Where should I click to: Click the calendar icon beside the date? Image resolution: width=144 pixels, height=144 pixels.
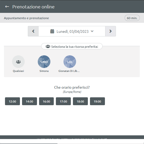(52, 31)
